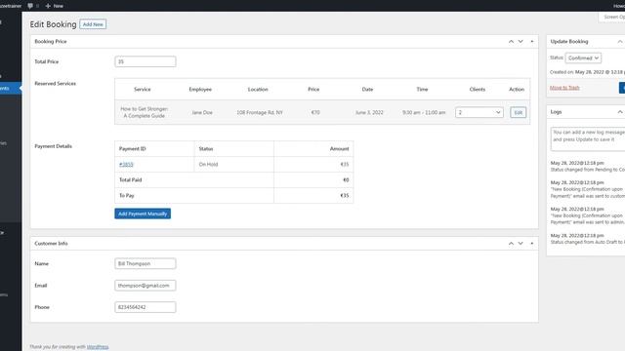
Task: Click the Payment ID column header
Action: 133,148
